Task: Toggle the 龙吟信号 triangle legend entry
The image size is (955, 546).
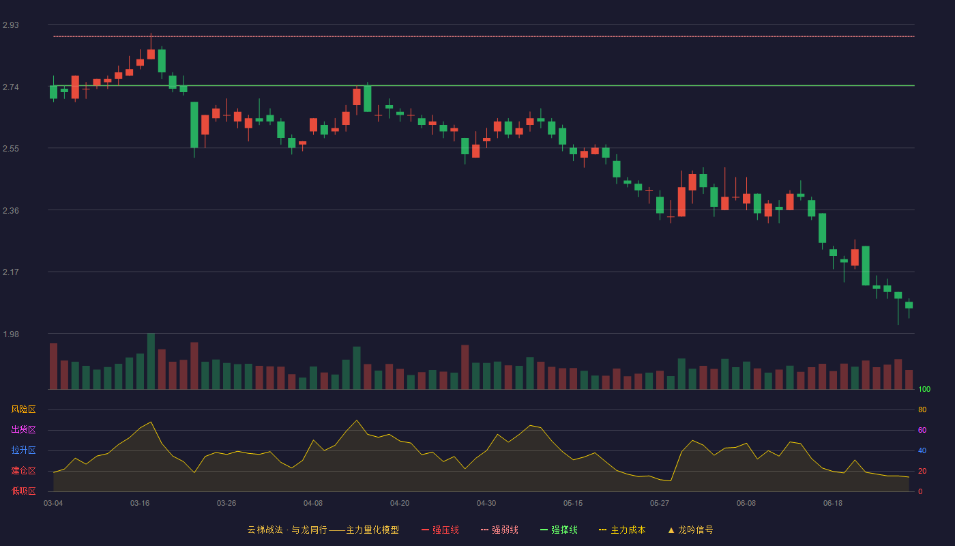Action: (x=690, y=530)
